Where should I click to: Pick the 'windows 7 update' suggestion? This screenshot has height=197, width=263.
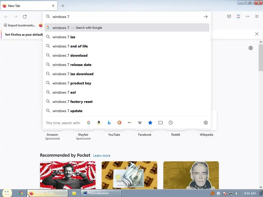pos(127,111)
